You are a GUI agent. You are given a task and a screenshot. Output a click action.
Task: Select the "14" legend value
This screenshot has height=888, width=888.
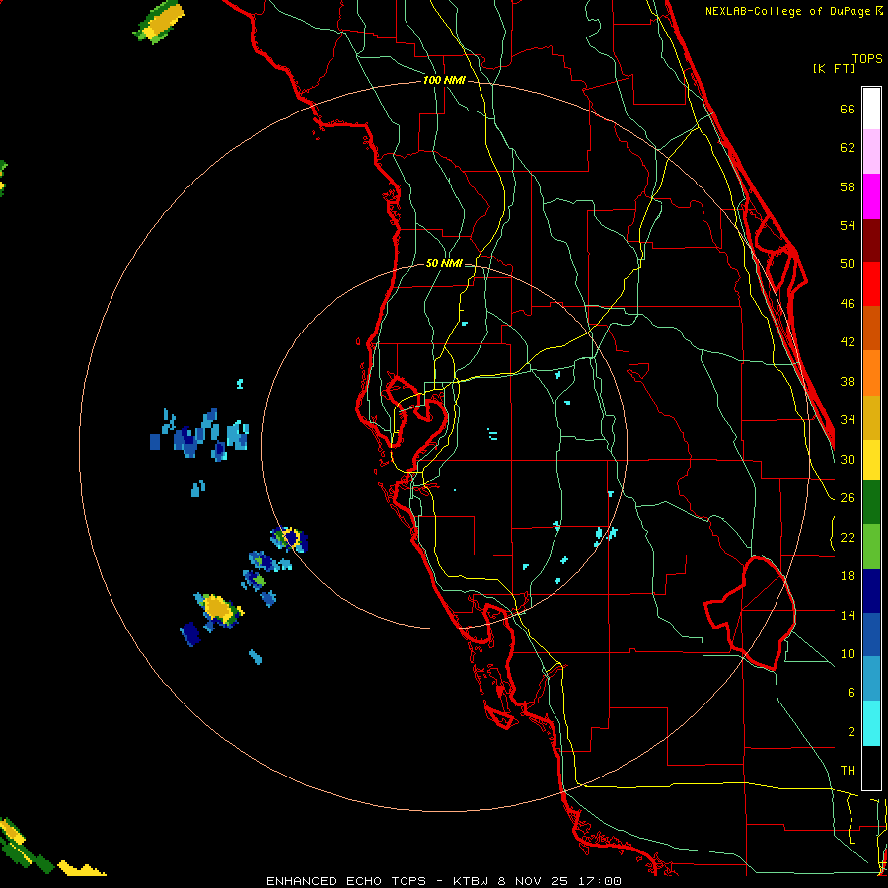(x=848, y=616)
